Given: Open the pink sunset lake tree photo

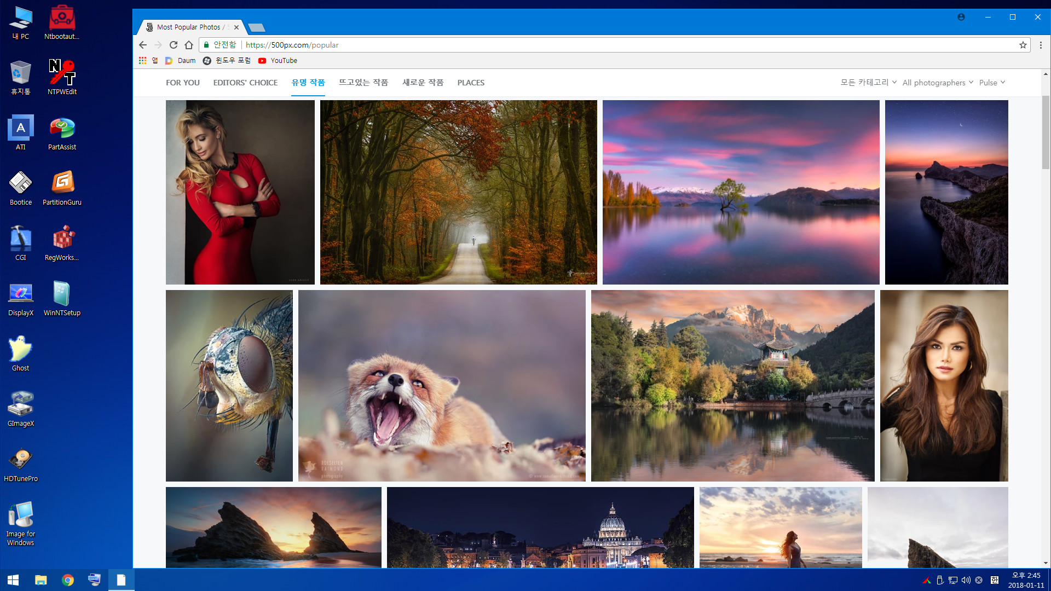Looking at the screenshot, I should tap(741, 192).
